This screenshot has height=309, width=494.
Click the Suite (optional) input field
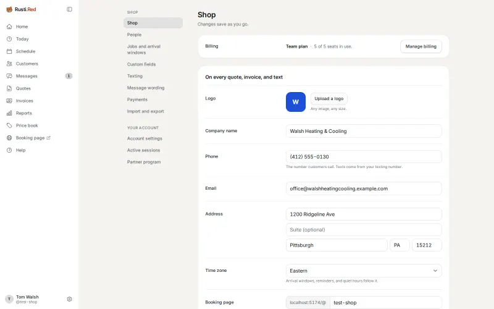pos(364,229)
